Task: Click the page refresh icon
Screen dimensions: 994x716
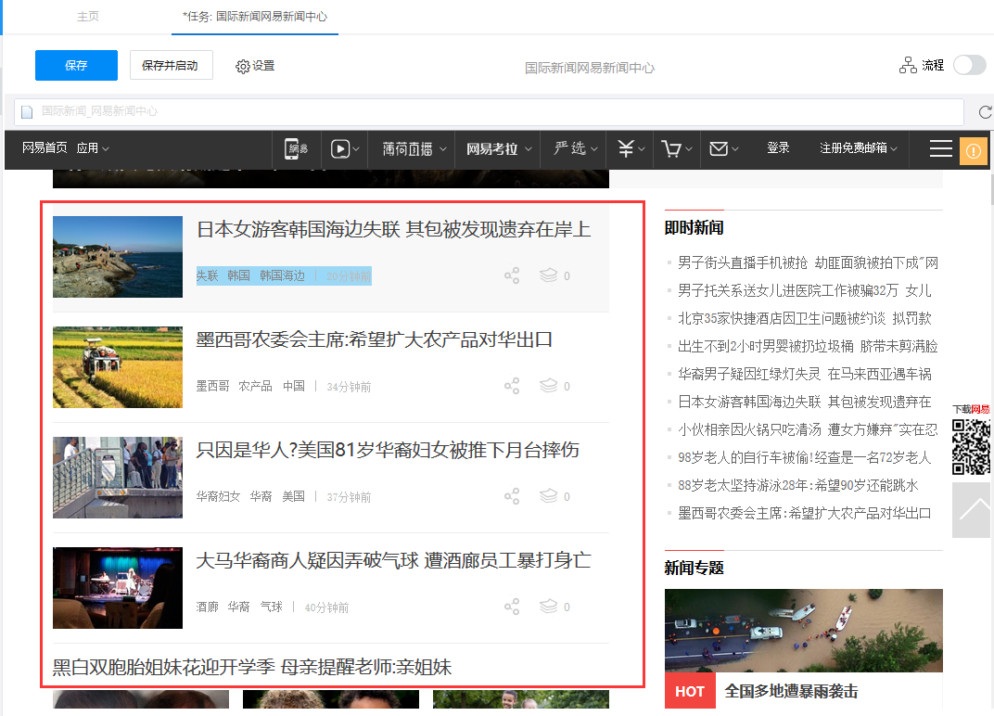Action: click(985, 112)
